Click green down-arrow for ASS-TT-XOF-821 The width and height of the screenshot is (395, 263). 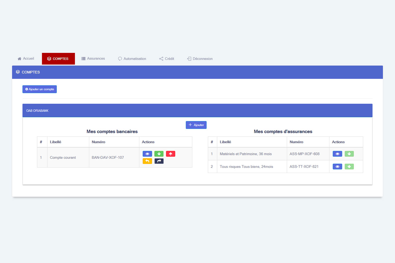point(349,167)
